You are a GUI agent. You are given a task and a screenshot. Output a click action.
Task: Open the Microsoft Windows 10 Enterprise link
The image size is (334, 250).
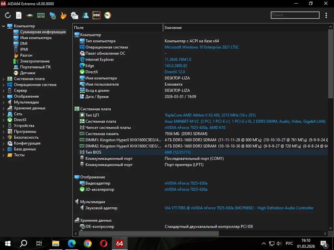(202, 47)
